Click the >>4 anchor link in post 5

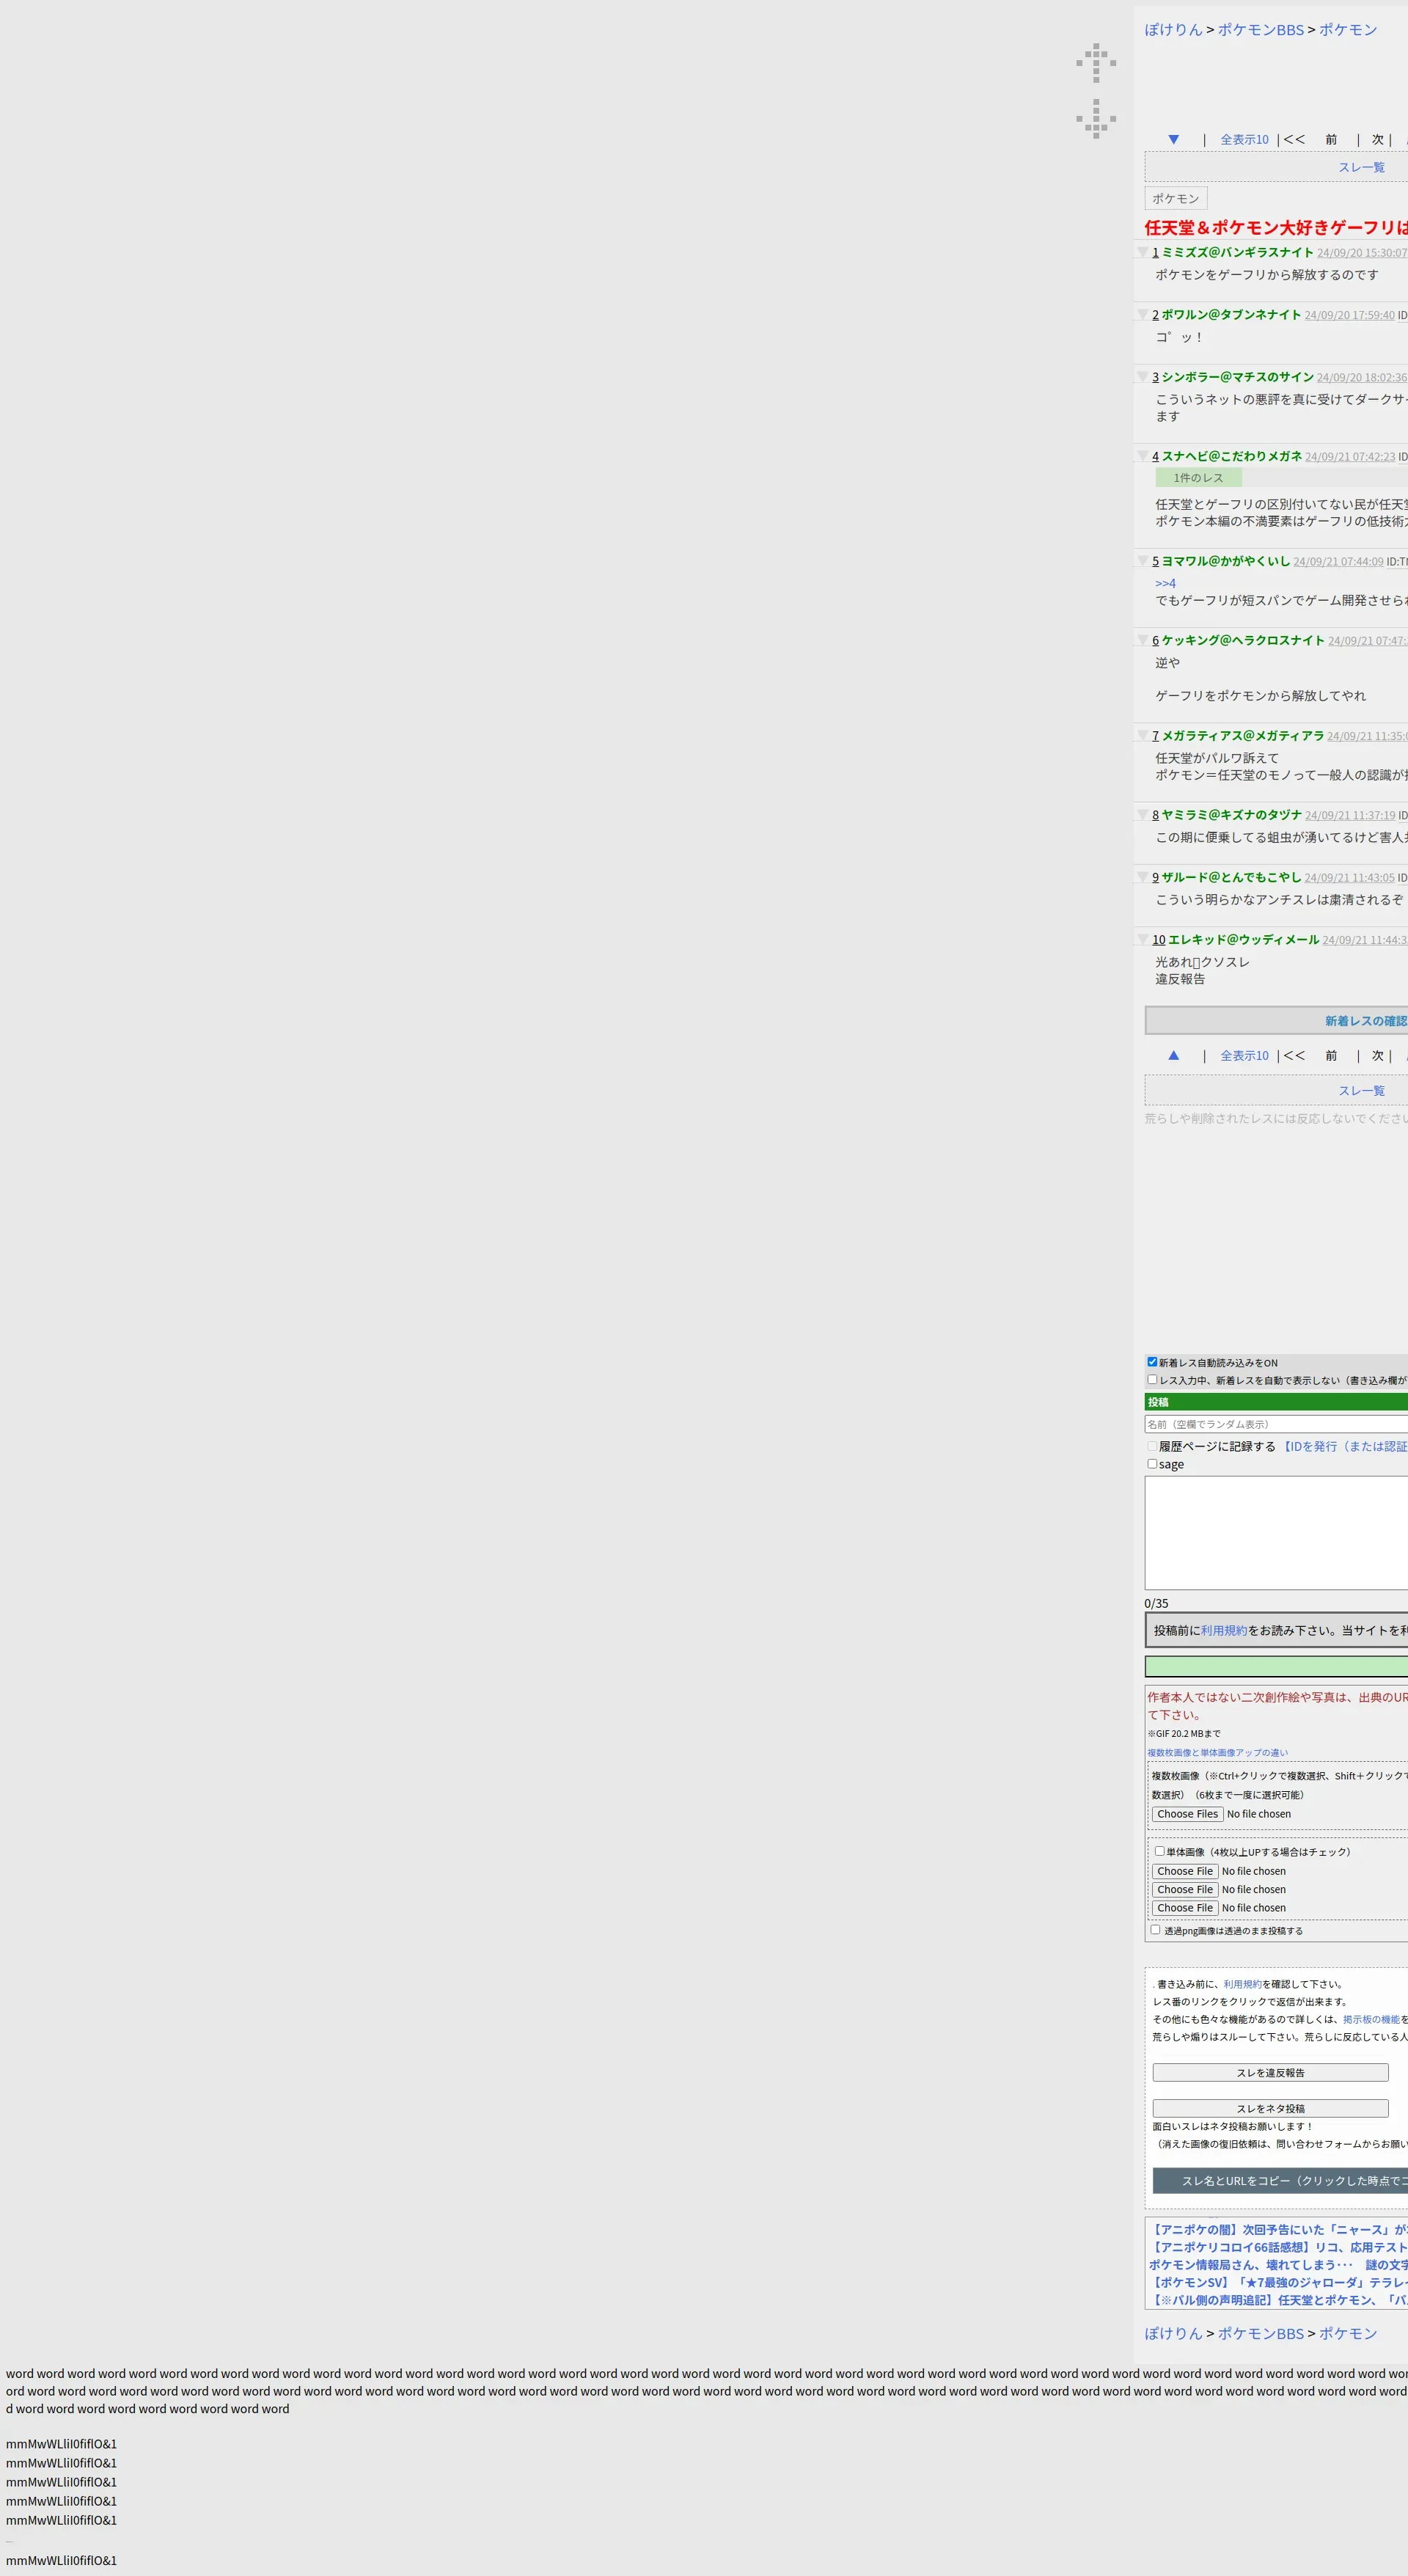[1166, 583]
